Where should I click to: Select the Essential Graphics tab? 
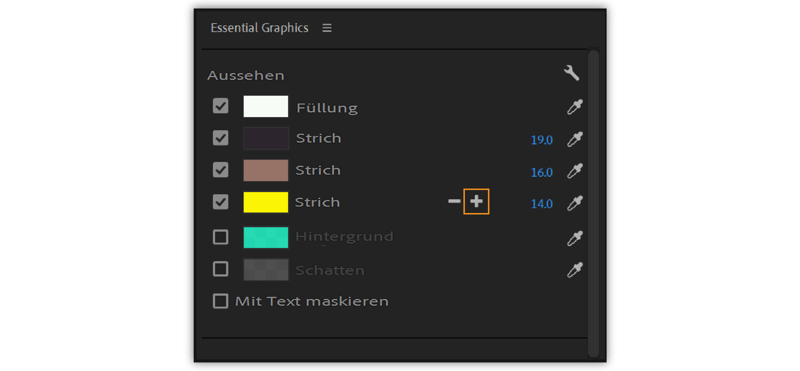tap(259, 28)
